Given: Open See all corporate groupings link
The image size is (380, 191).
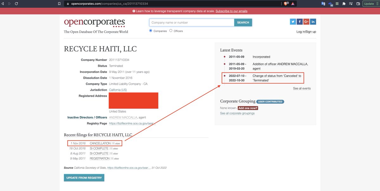Looking at the screenshot, I should click(237, 113).
